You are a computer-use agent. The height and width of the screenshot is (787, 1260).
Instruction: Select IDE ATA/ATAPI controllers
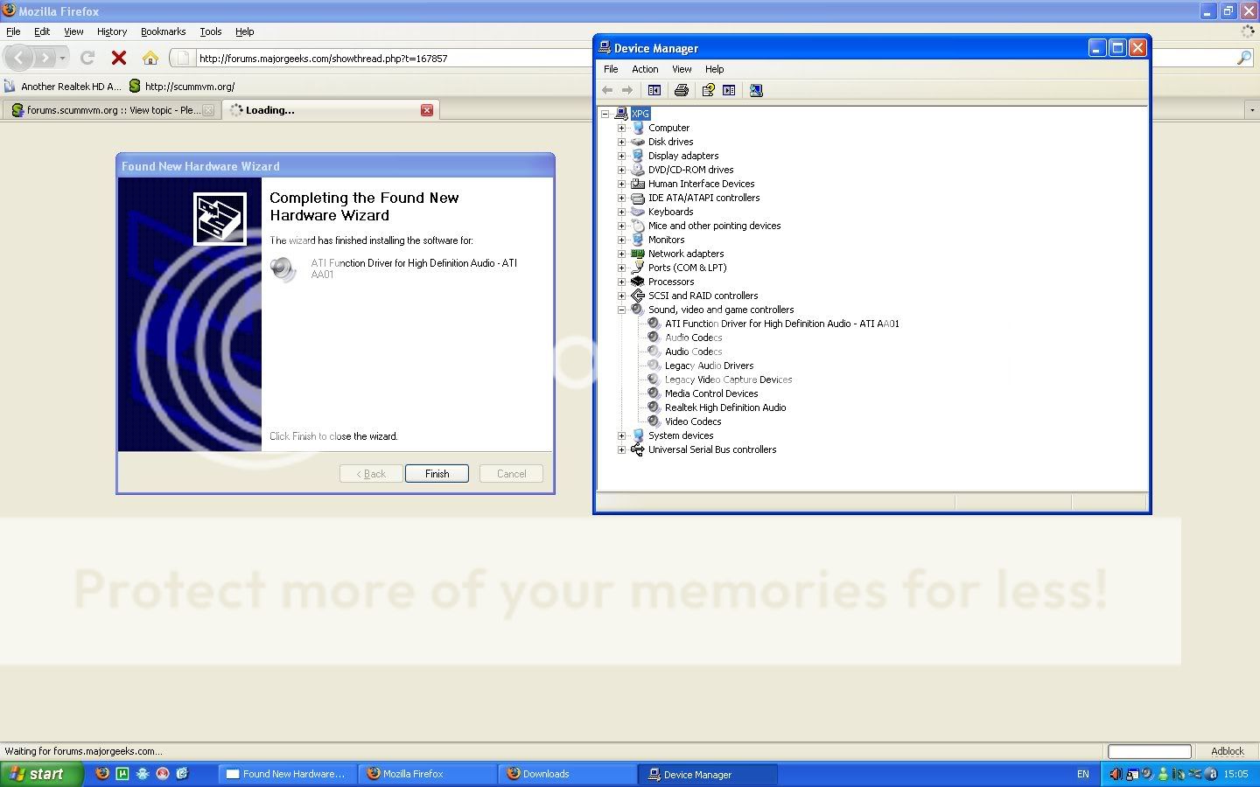pos(703,198)
